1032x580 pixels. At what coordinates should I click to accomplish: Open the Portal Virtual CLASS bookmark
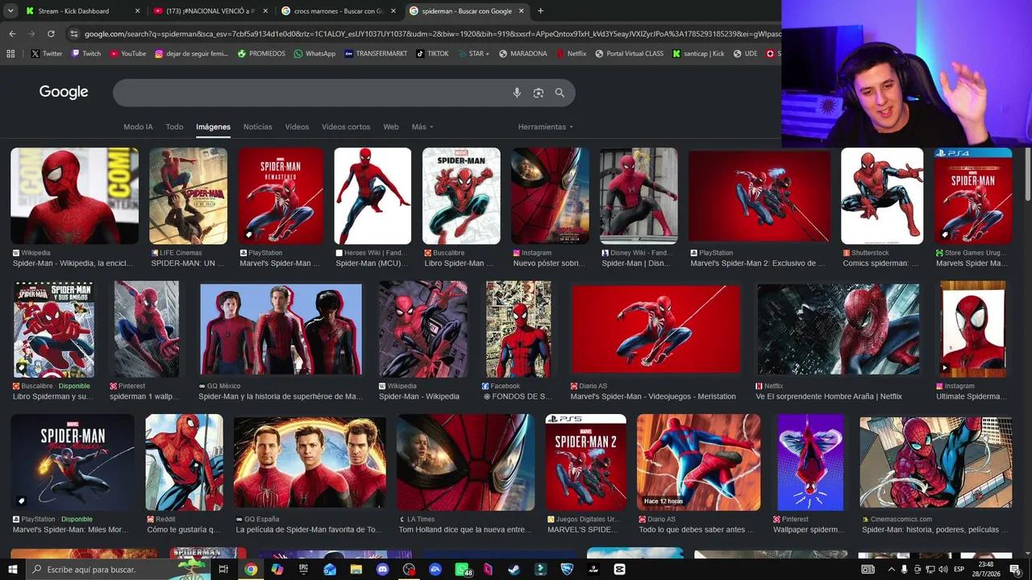coord(630,54)
